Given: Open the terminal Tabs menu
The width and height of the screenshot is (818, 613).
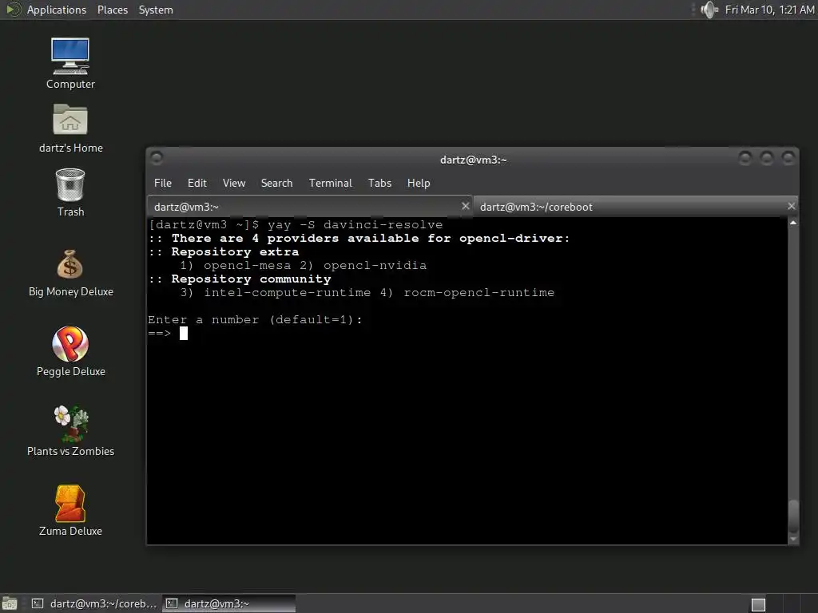Looking at the screenshot, I should [379, 183].
